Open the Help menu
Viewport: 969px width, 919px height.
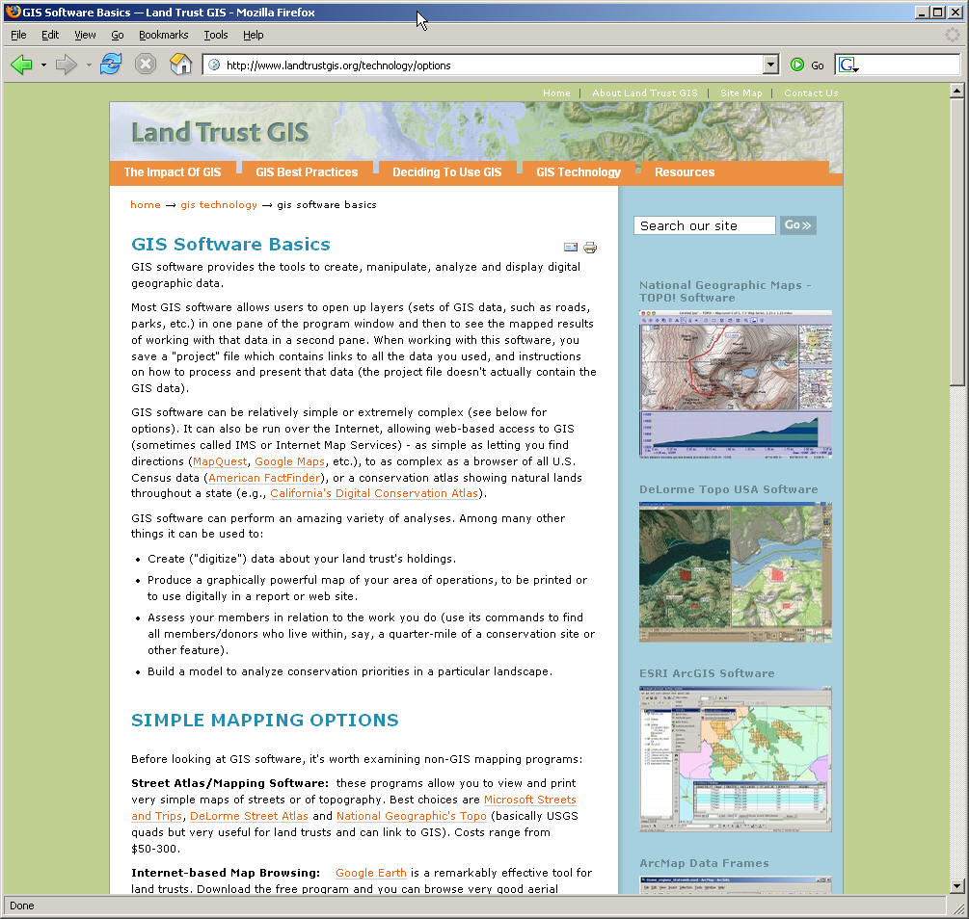click(x=253, y=36)
